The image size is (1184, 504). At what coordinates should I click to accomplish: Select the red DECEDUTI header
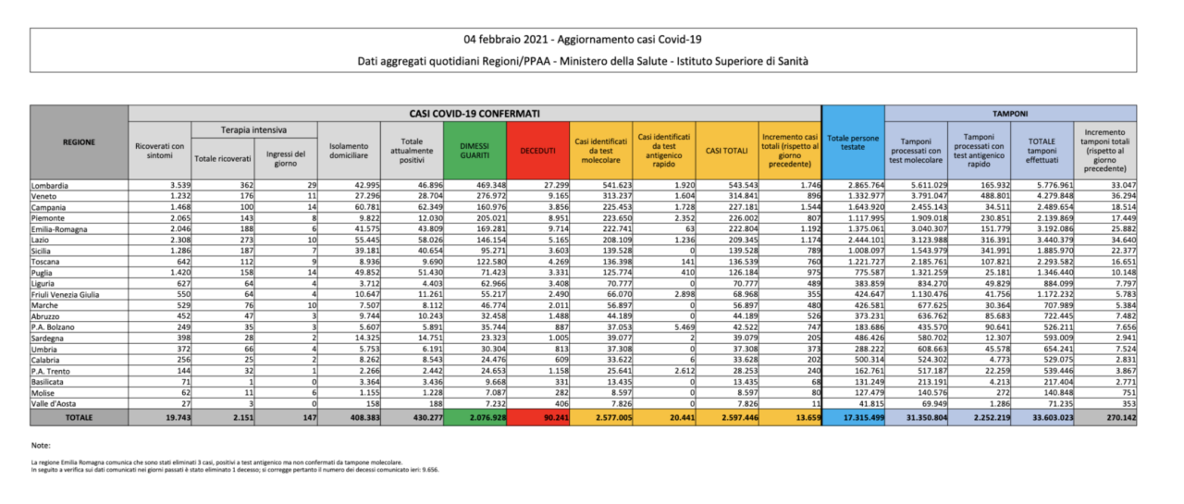tap(537, 149)
